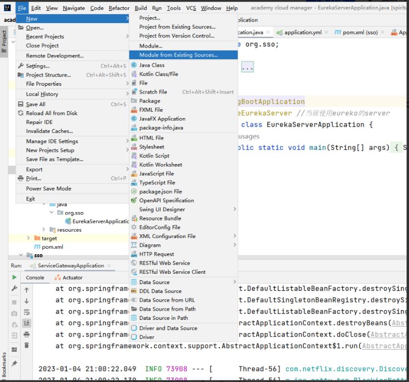409x382 pixels.
Task: Click the FXML File icon
Action: tap(134, 110)
